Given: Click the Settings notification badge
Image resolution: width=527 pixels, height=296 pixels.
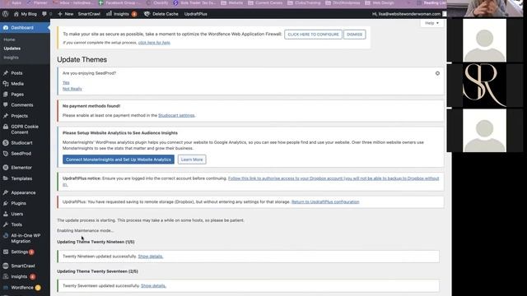Looking at the screenshot, I should pos(31,252).
